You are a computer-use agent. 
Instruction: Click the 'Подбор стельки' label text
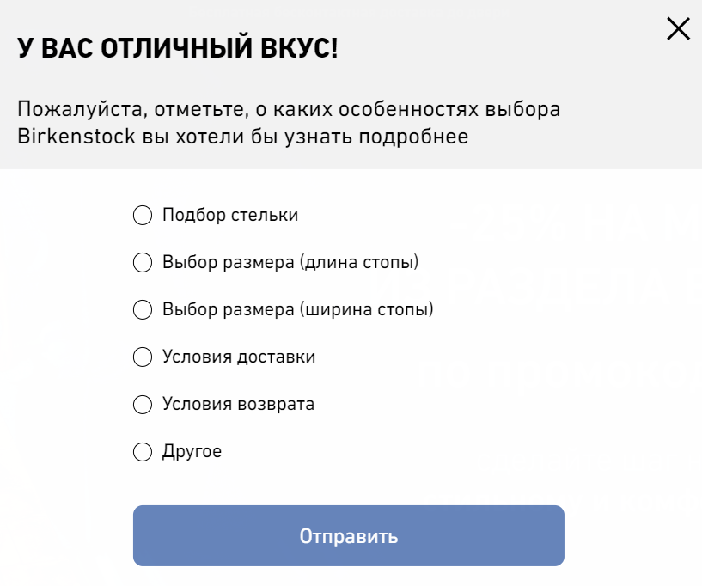(x=230, y=215)
